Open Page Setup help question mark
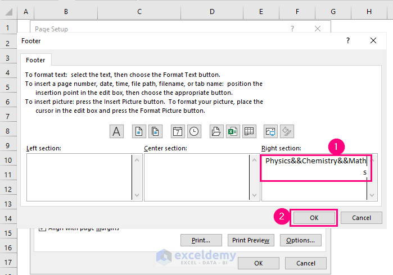The width and height of the screenshot is (393, 275). [x=292, y=29]
